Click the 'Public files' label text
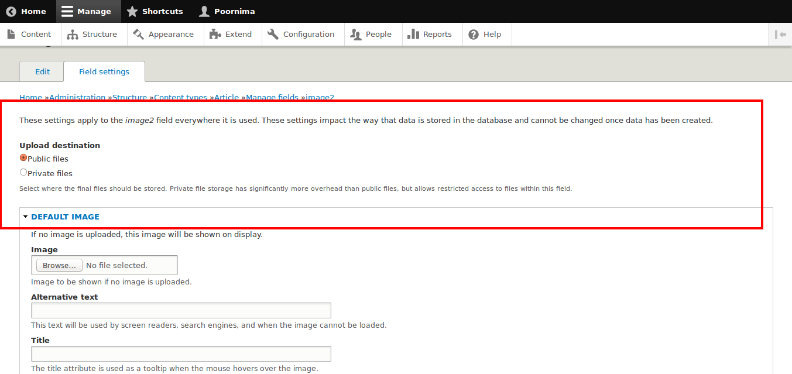 pos(48,159)
